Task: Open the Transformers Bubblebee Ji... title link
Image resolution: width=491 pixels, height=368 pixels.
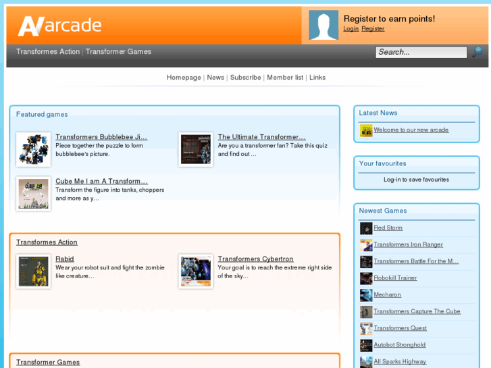Action: (101, 137)
